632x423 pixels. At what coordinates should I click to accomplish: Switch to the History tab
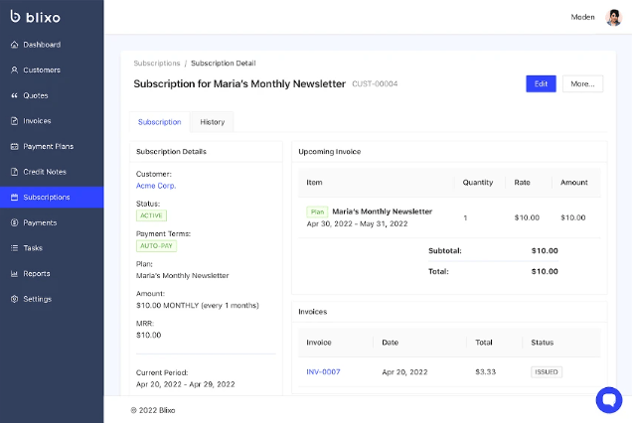[212, 122]
